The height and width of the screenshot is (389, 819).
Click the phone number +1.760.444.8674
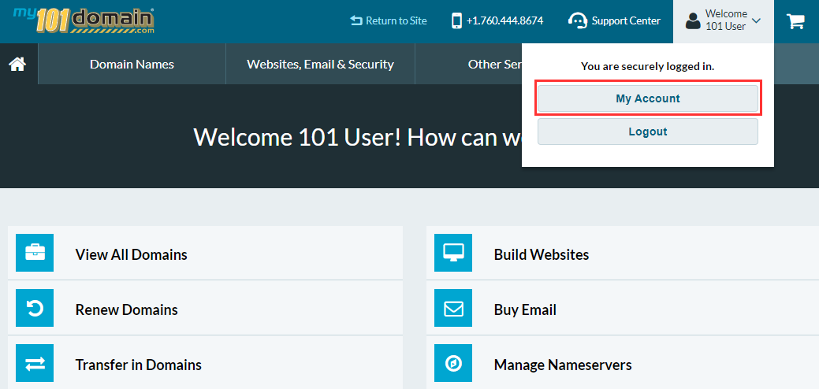coord(504,21)
